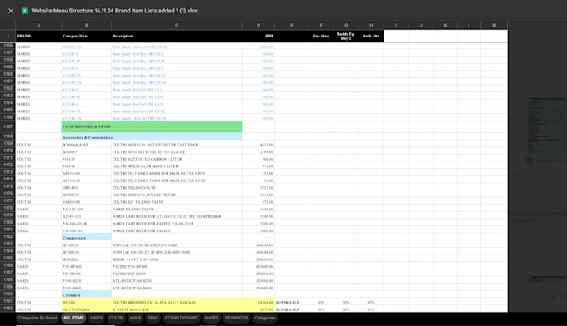Click the green COMPRESSORS & TANKS cell
567x326 pixels.
[x=152, y=126]
